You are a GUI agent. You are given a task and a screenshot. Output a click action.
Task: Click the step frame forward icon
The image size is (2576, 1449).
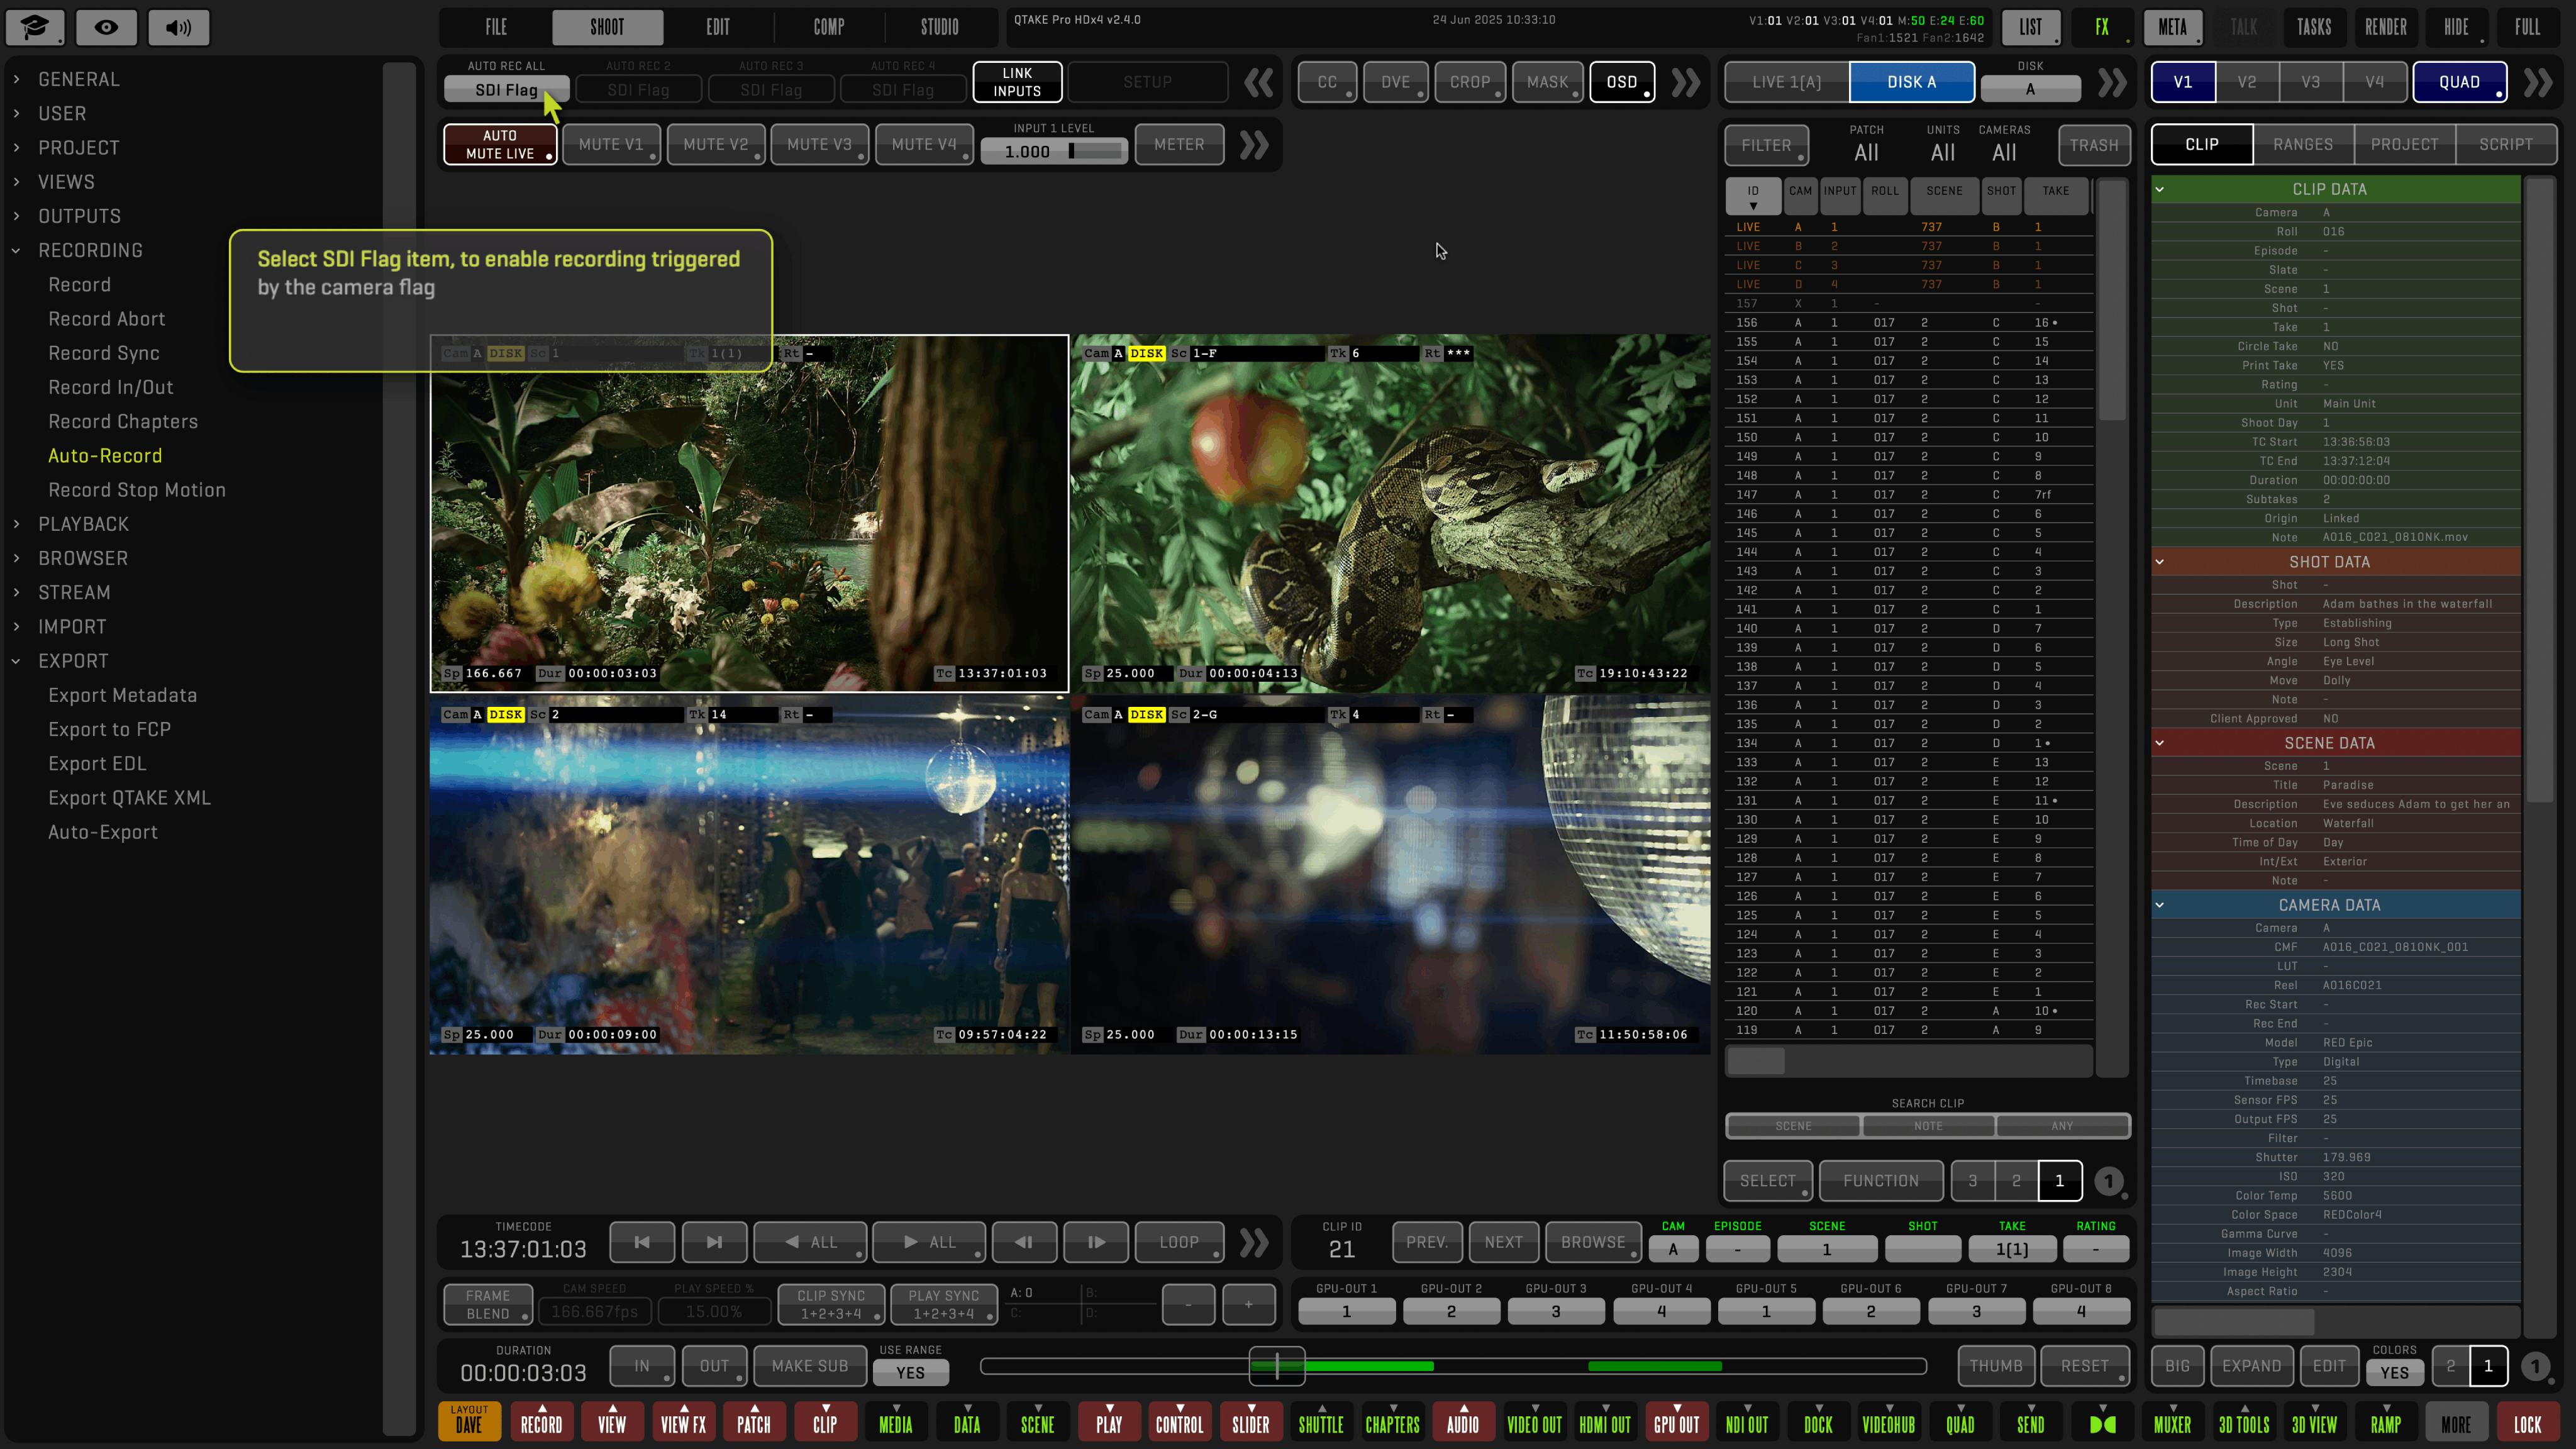pos(1096,1242)
